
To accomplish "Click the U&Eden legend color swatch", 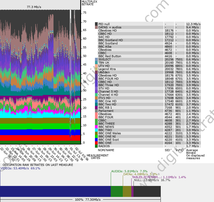I will (x=96, y=72).
